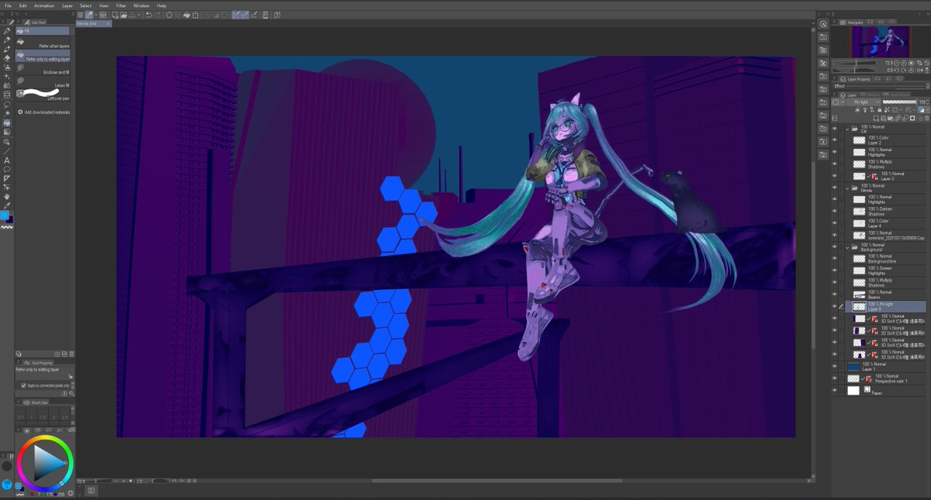Choose the Lasso fill sub tool
This screenshot has height=500, width=931.
45,84
